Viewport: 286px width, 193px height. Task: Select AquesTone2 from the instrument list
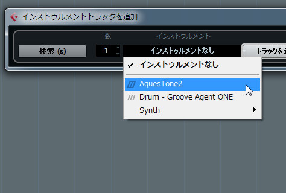(192, 84)
